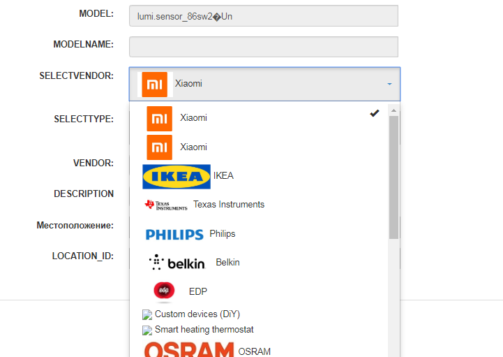
Task: Click the MODEL input field
Action: [264, 16]
